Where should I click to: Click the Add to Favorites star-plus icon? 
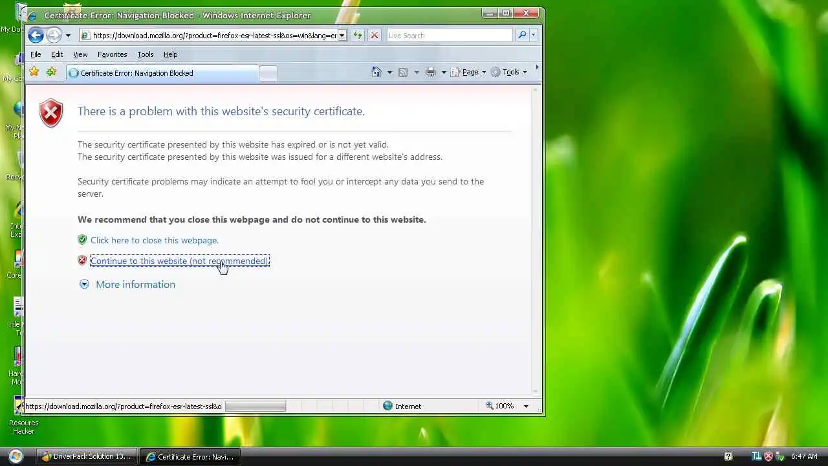pos(51,72)
